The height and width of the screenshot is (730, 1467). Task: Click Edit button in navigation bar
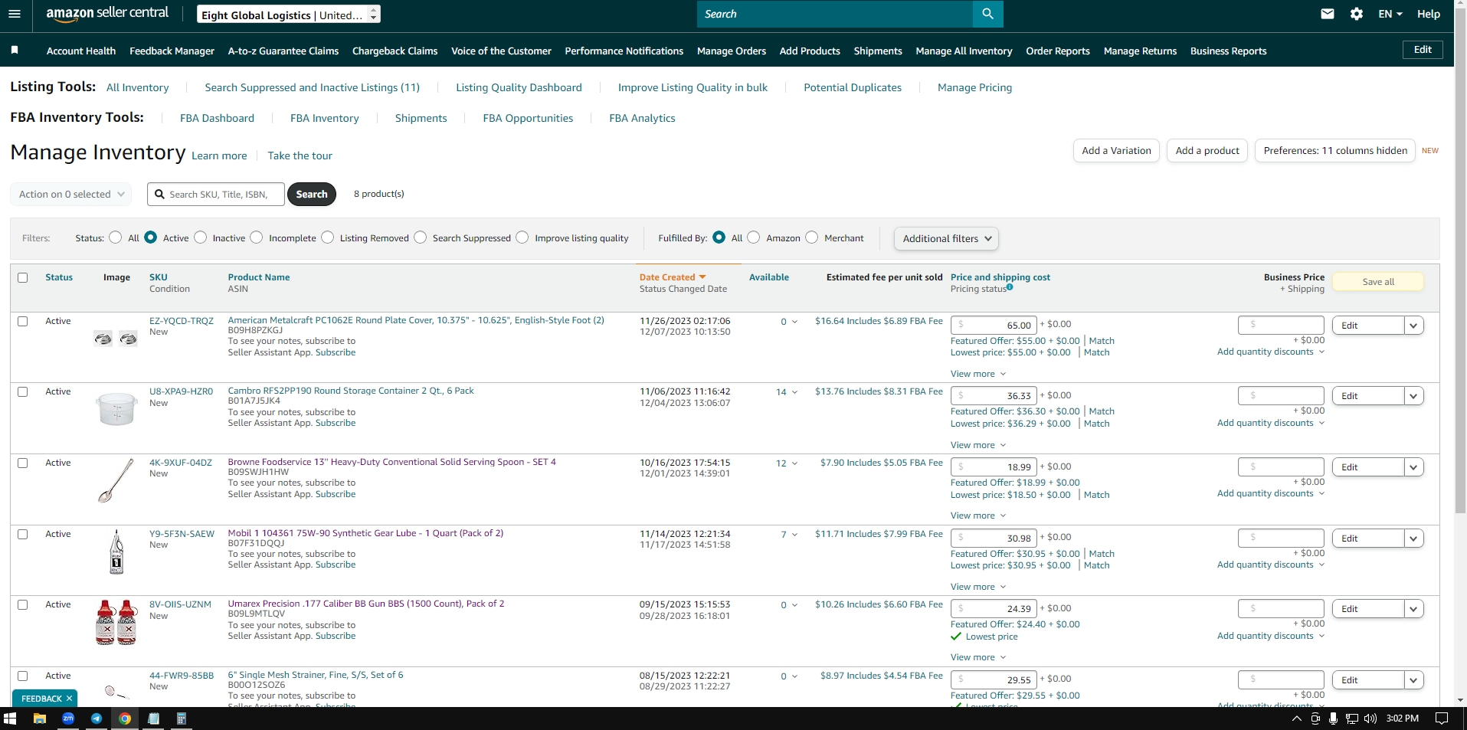point(1423,50)
